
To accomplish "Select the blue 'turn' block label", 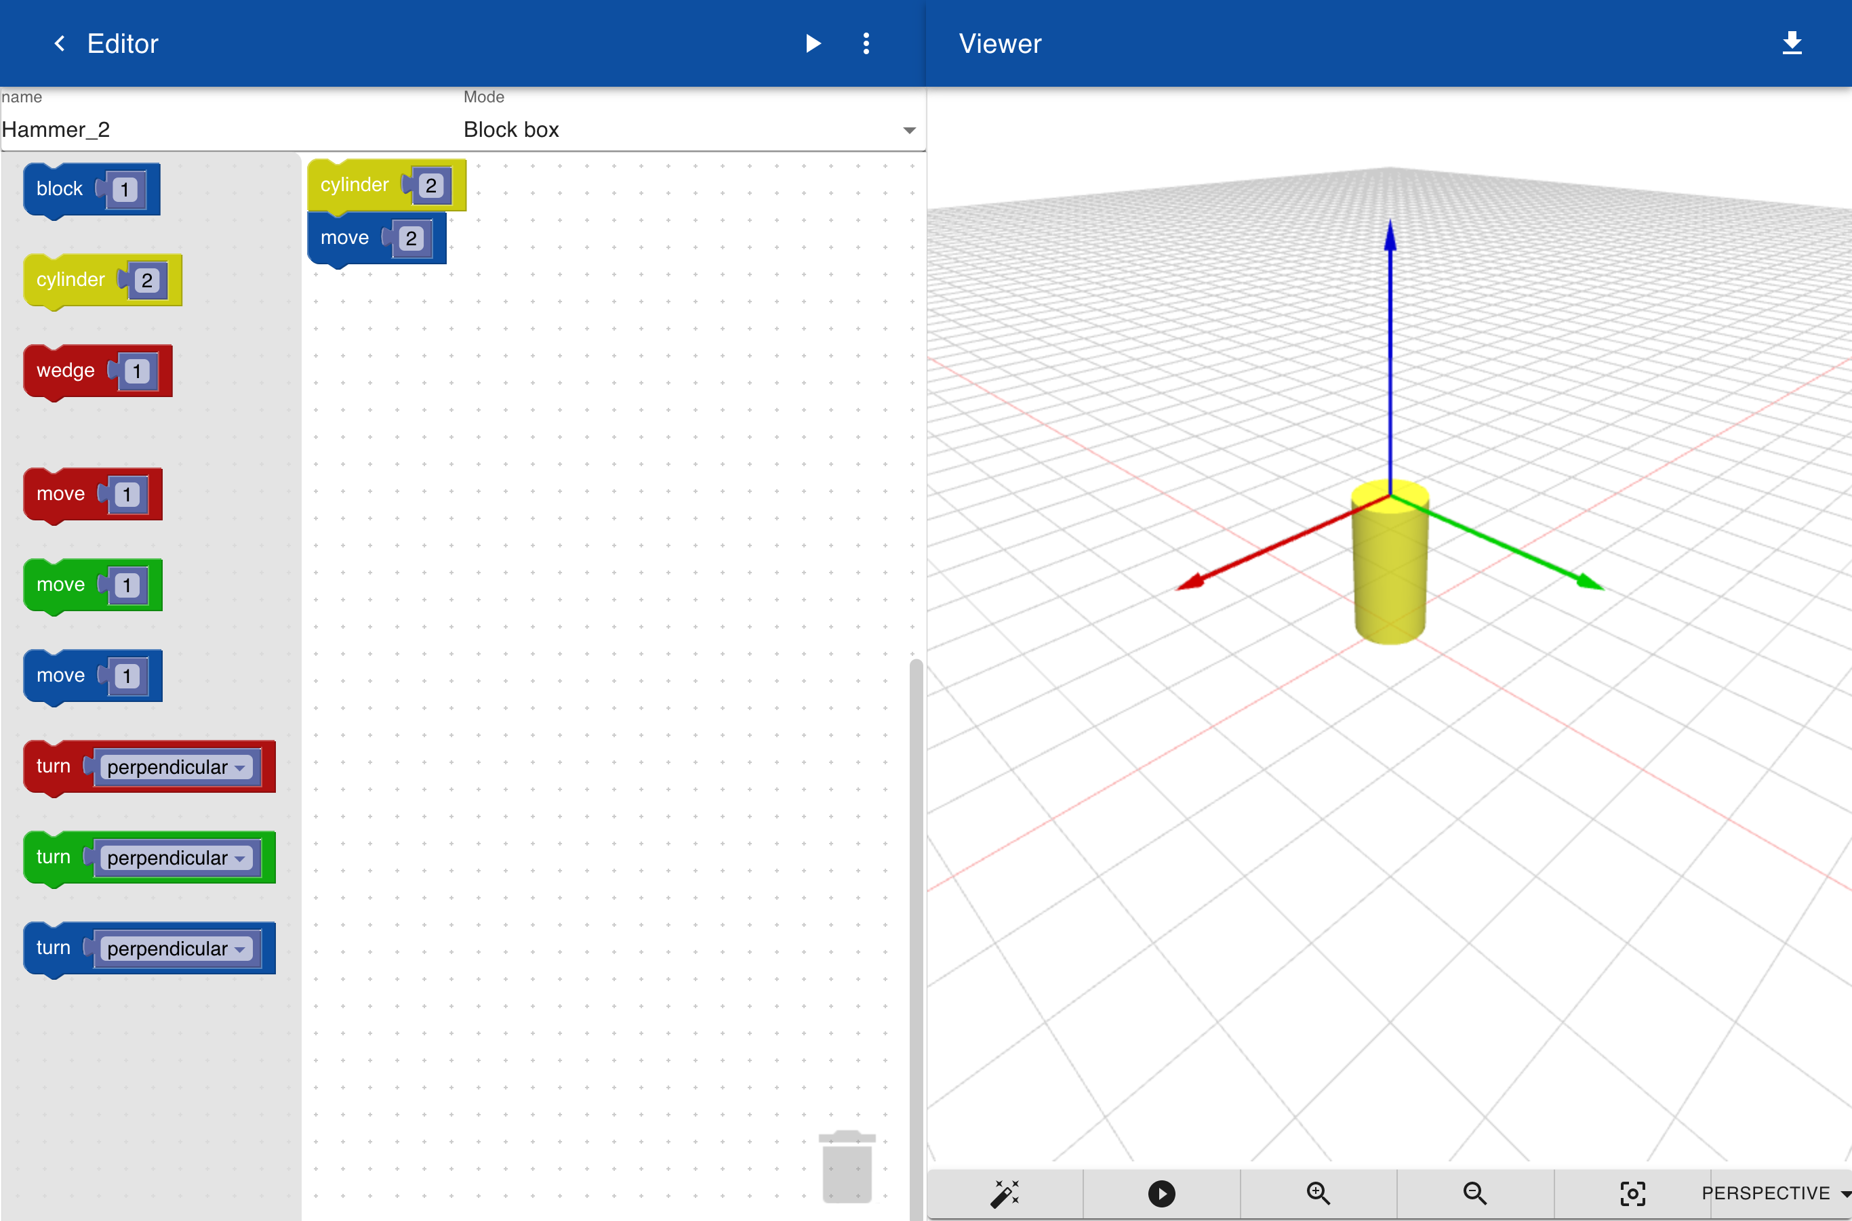I will tap(53, 948).
